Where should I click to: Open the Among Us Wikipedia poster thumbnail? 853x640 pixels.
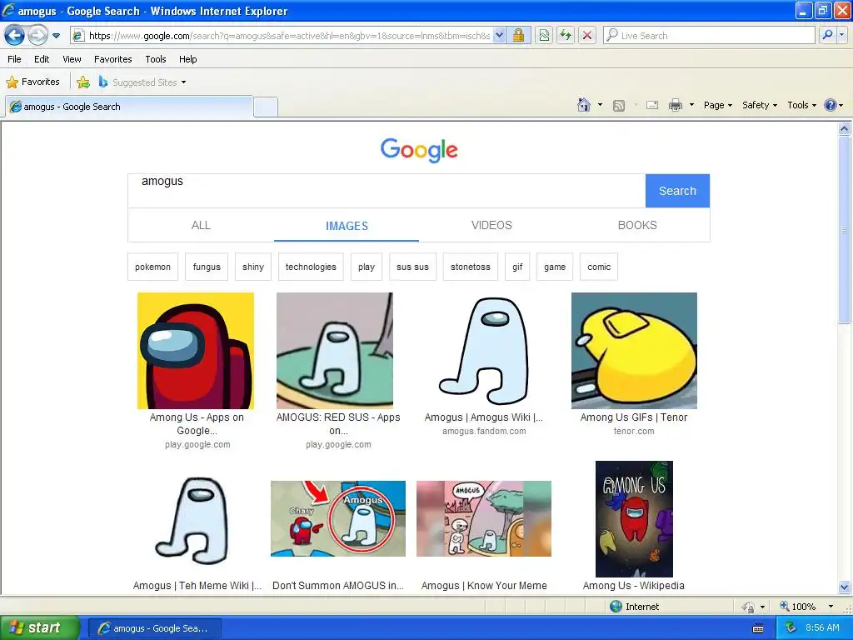(634, 518)
